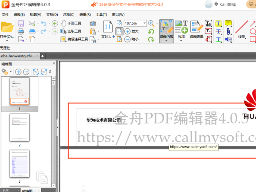Open the 编辑(E) menu

click(19, 14)
